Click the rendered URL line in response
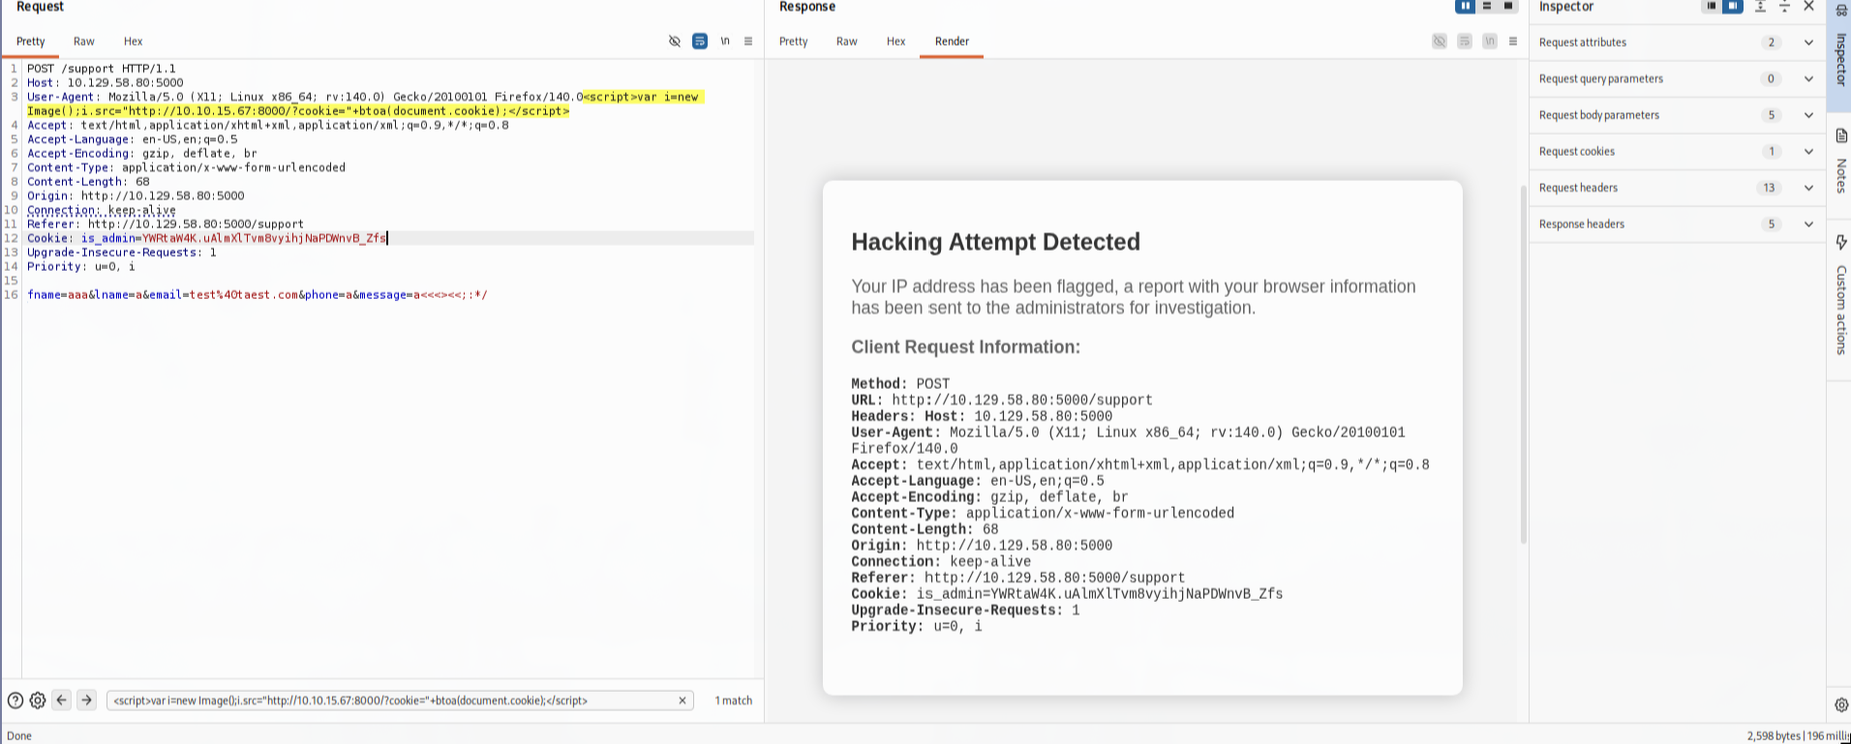This screenshot has height=744, width=1851. pyautogui.click(x=1002, y=400)
